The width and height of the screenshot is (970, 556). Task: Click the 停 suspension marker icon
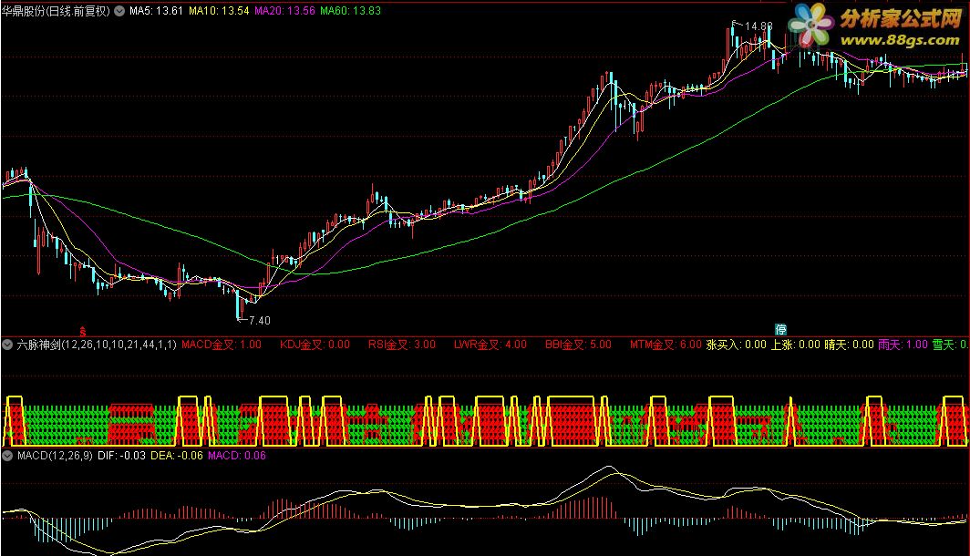click(780, 330)
